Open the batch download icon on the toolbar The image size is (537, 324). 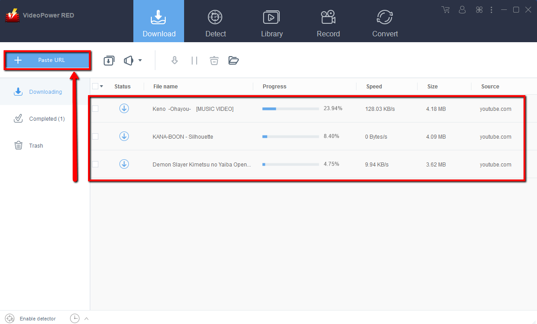[109, 60]
